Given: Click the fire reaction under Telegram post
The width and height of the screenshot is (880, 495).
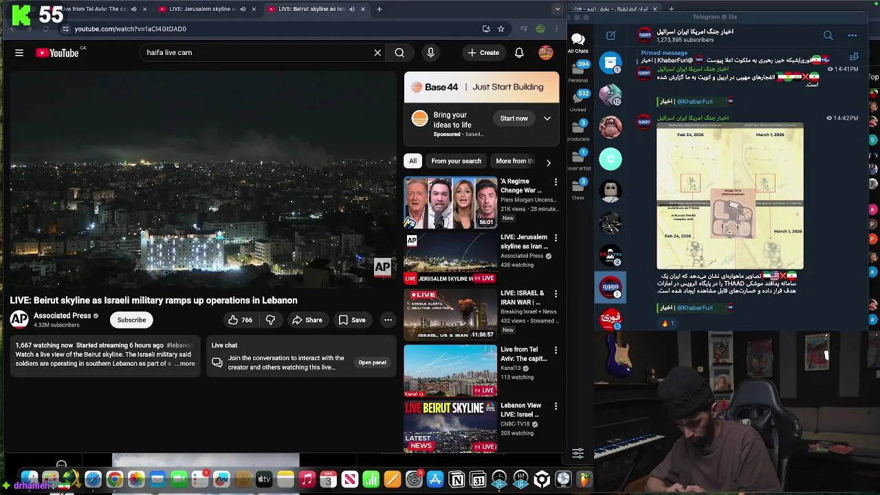Looking at the screenshot, I should [668, 323].
